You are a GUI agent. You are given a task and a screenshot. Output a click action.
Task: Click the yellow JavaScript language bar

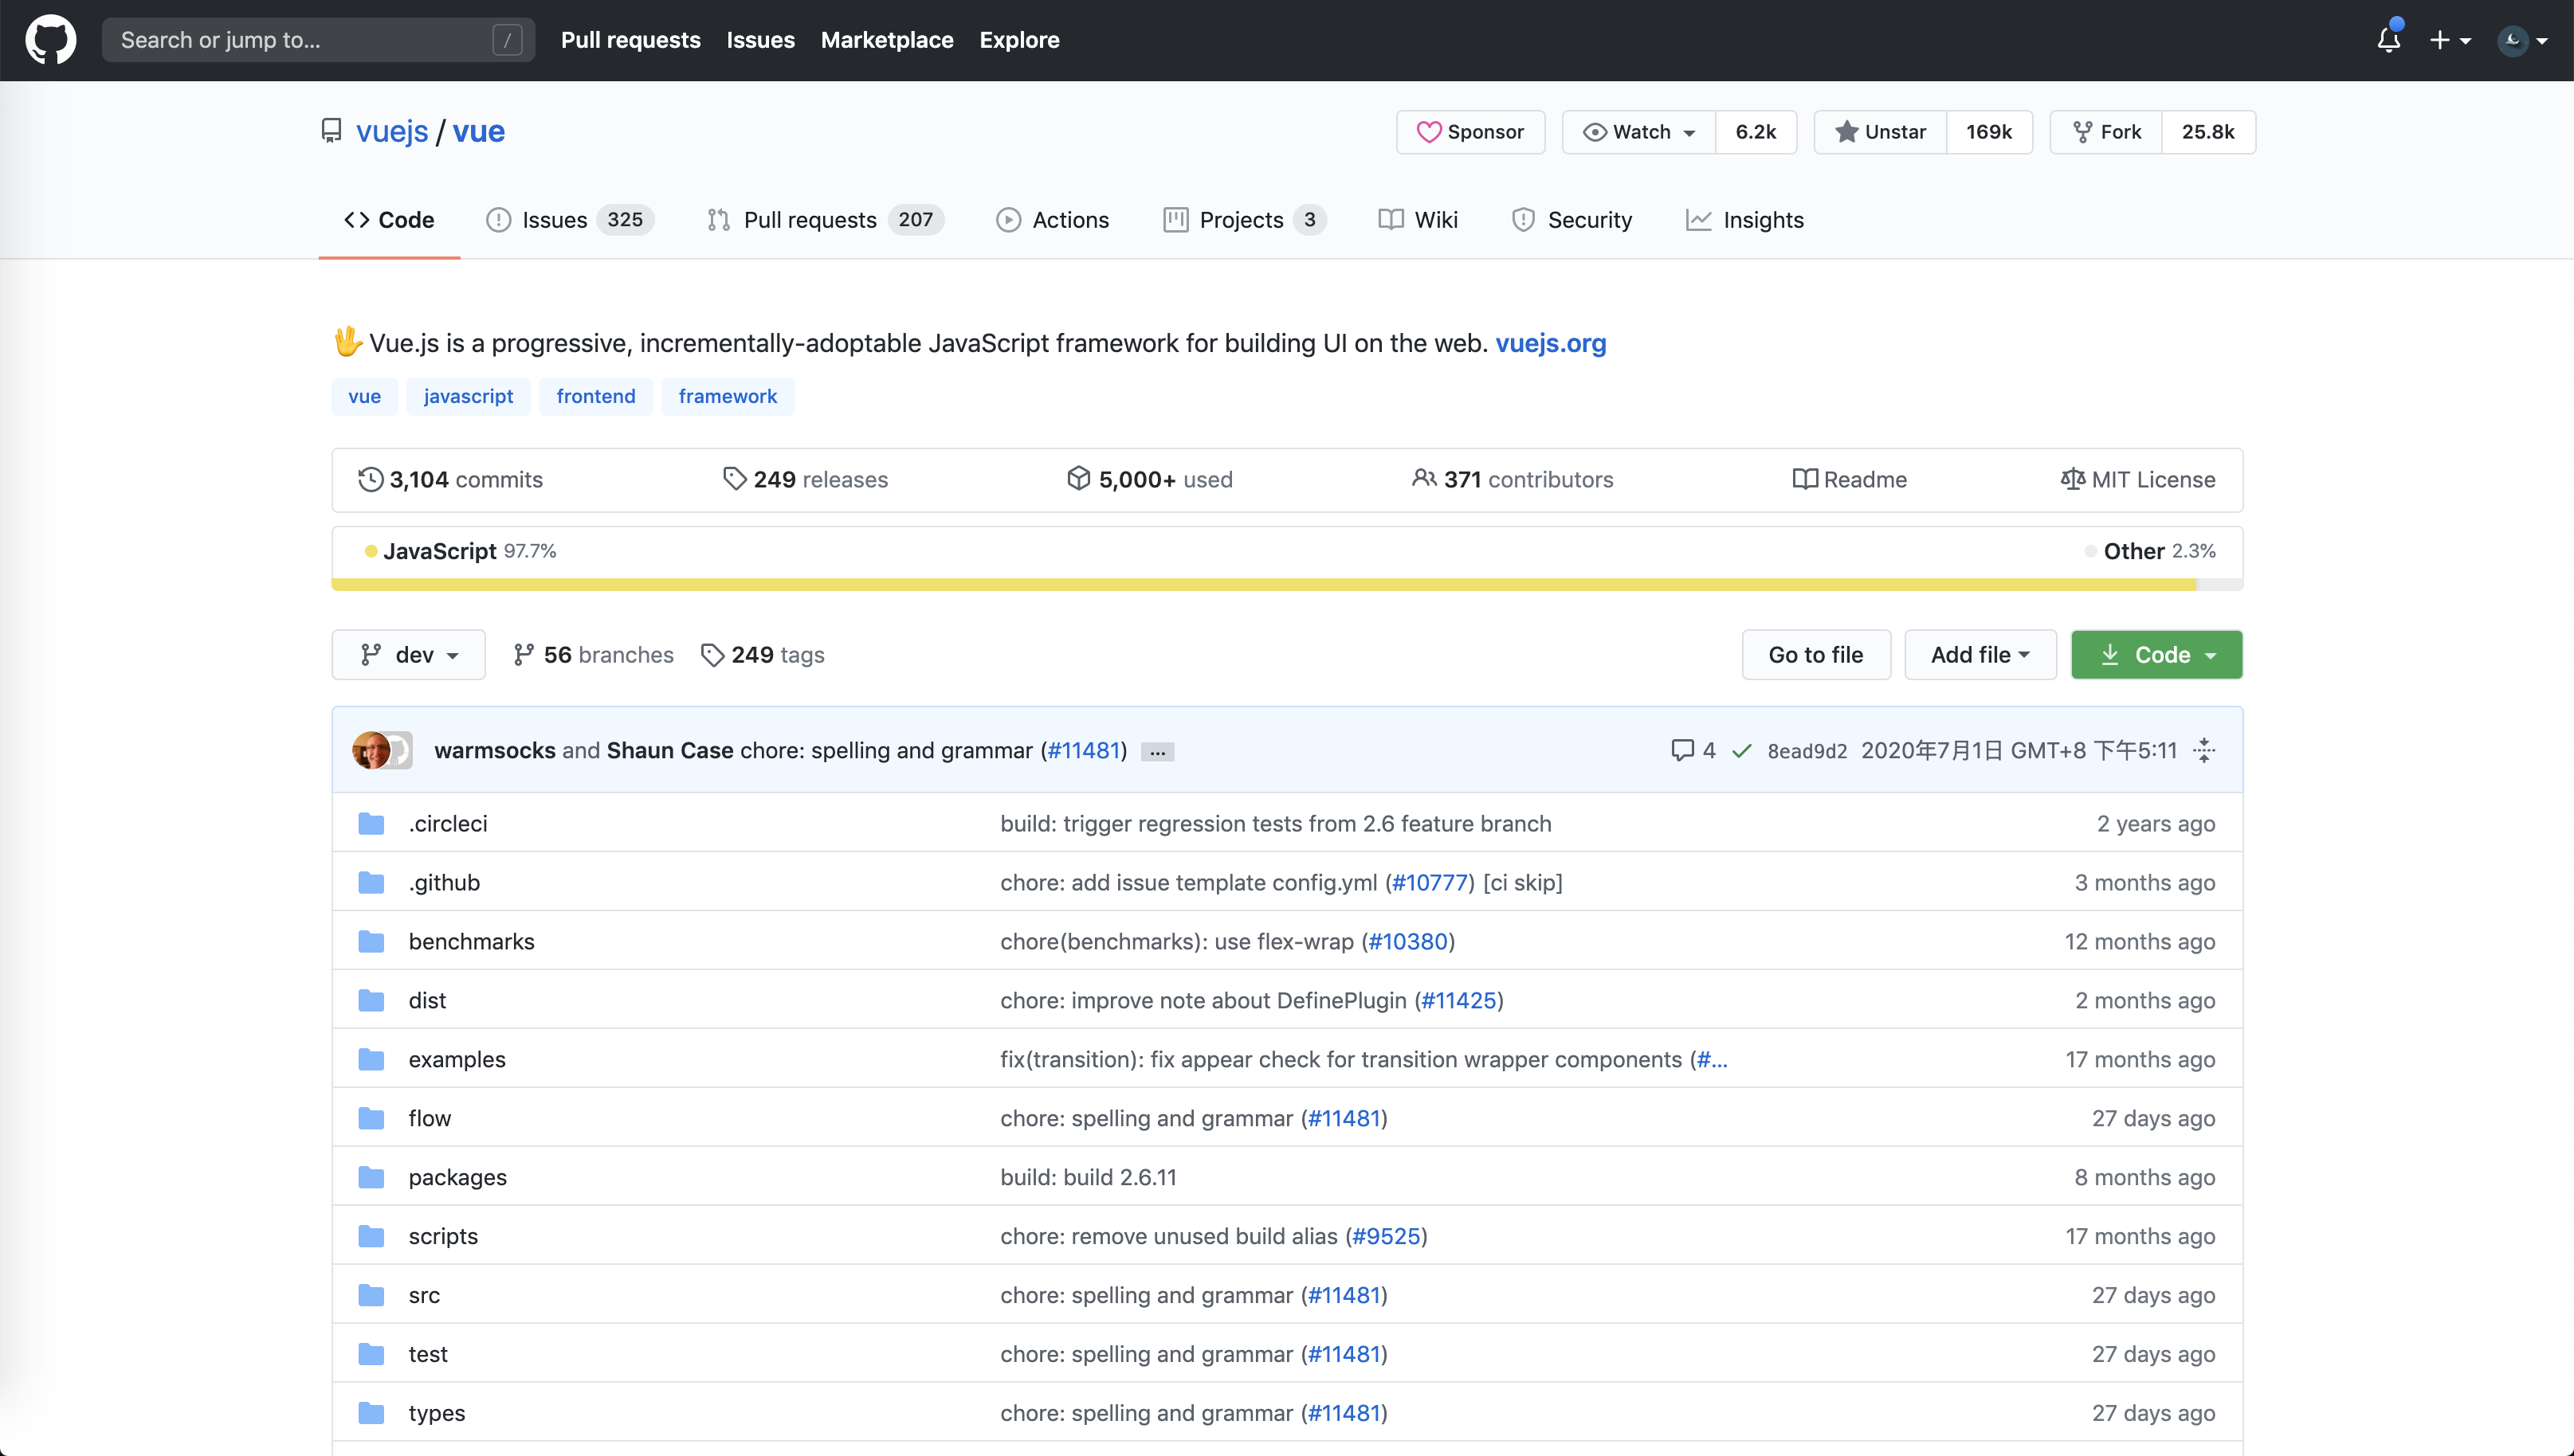(1263, 585)
